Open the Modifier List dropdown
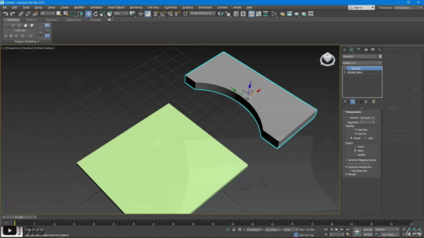 pyautogui.click(x=362, y=63)
